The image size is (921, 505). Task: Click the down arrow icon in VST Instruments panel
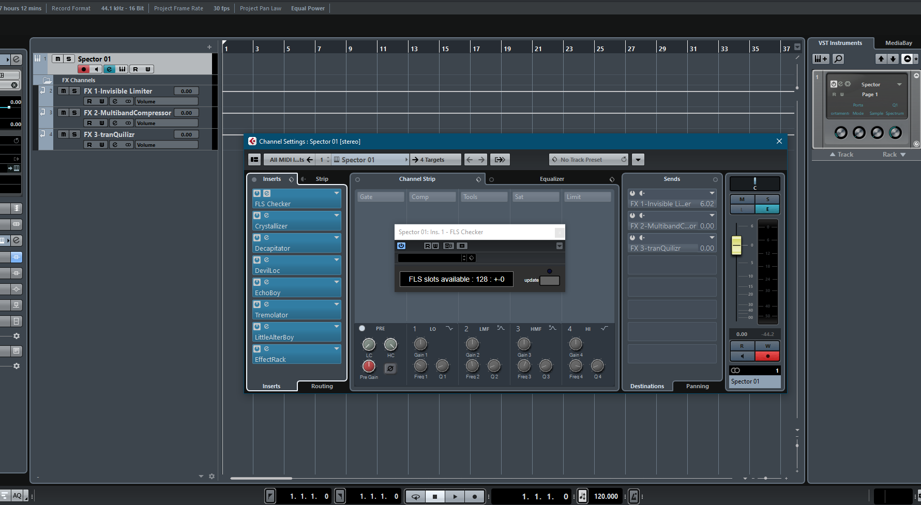[x=893, y=59]
